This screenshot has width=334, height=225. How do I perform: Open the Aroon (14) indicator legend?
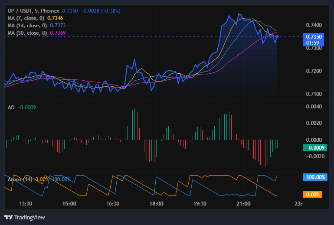(20, 179)
